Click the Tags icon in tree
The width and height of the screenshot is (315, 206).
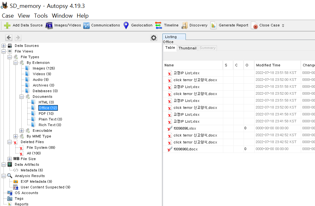pyautogui.click(x=10, y=198)
